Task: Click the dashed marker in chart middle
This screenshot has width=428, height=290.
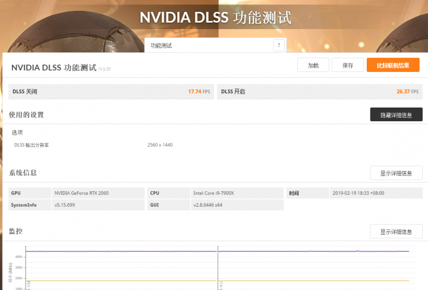Action: 218,267
